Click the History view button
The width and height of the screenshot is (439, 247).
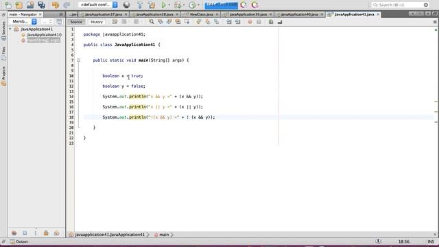click(x=97, y=22)
